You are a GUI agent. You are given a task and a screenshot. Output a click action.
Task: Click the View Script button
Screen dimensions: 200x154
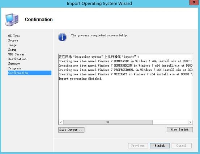pos(180,130)
